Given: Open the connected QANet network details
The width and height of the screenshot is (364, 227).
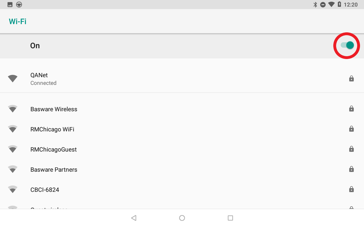Looking at the screenshot, I should tap(182, 79).
